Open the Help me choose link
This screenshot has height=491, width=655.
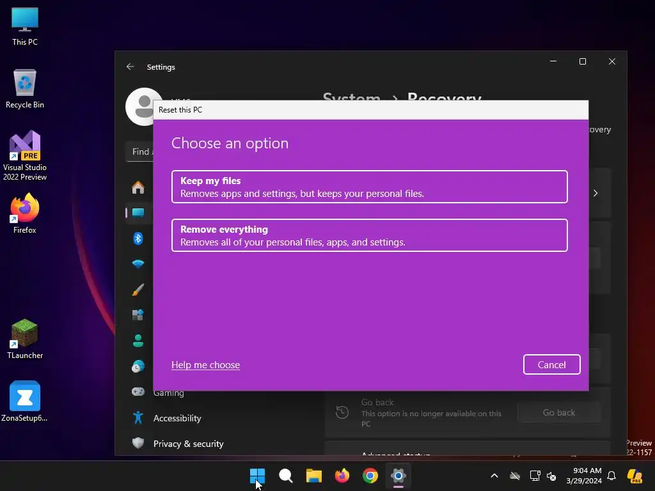[x=205, y=364]
